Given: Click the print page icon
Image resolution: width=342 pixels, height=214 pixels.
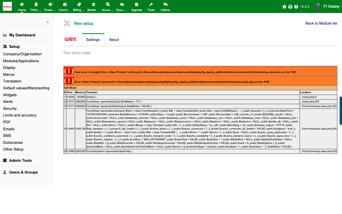Looking at the screenshot, I should (x=291, y=6).
